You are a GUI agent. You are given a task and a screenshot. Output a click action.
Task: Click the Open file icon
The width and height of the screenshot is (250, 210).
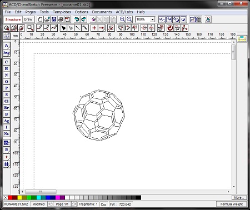[x=47, y=19]
